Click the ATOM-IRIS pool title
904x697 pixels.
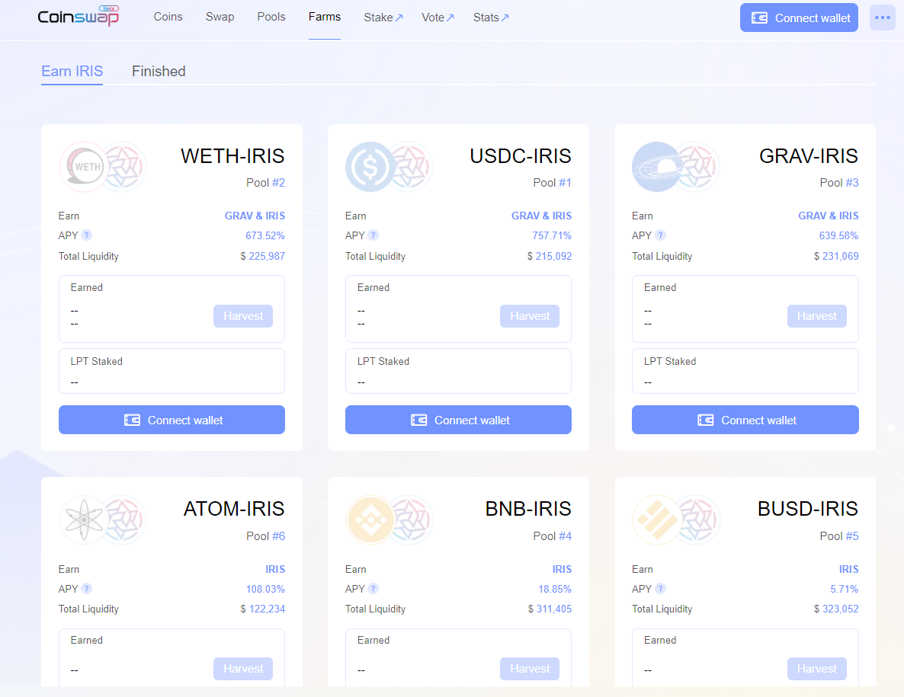tap(234, 509)
